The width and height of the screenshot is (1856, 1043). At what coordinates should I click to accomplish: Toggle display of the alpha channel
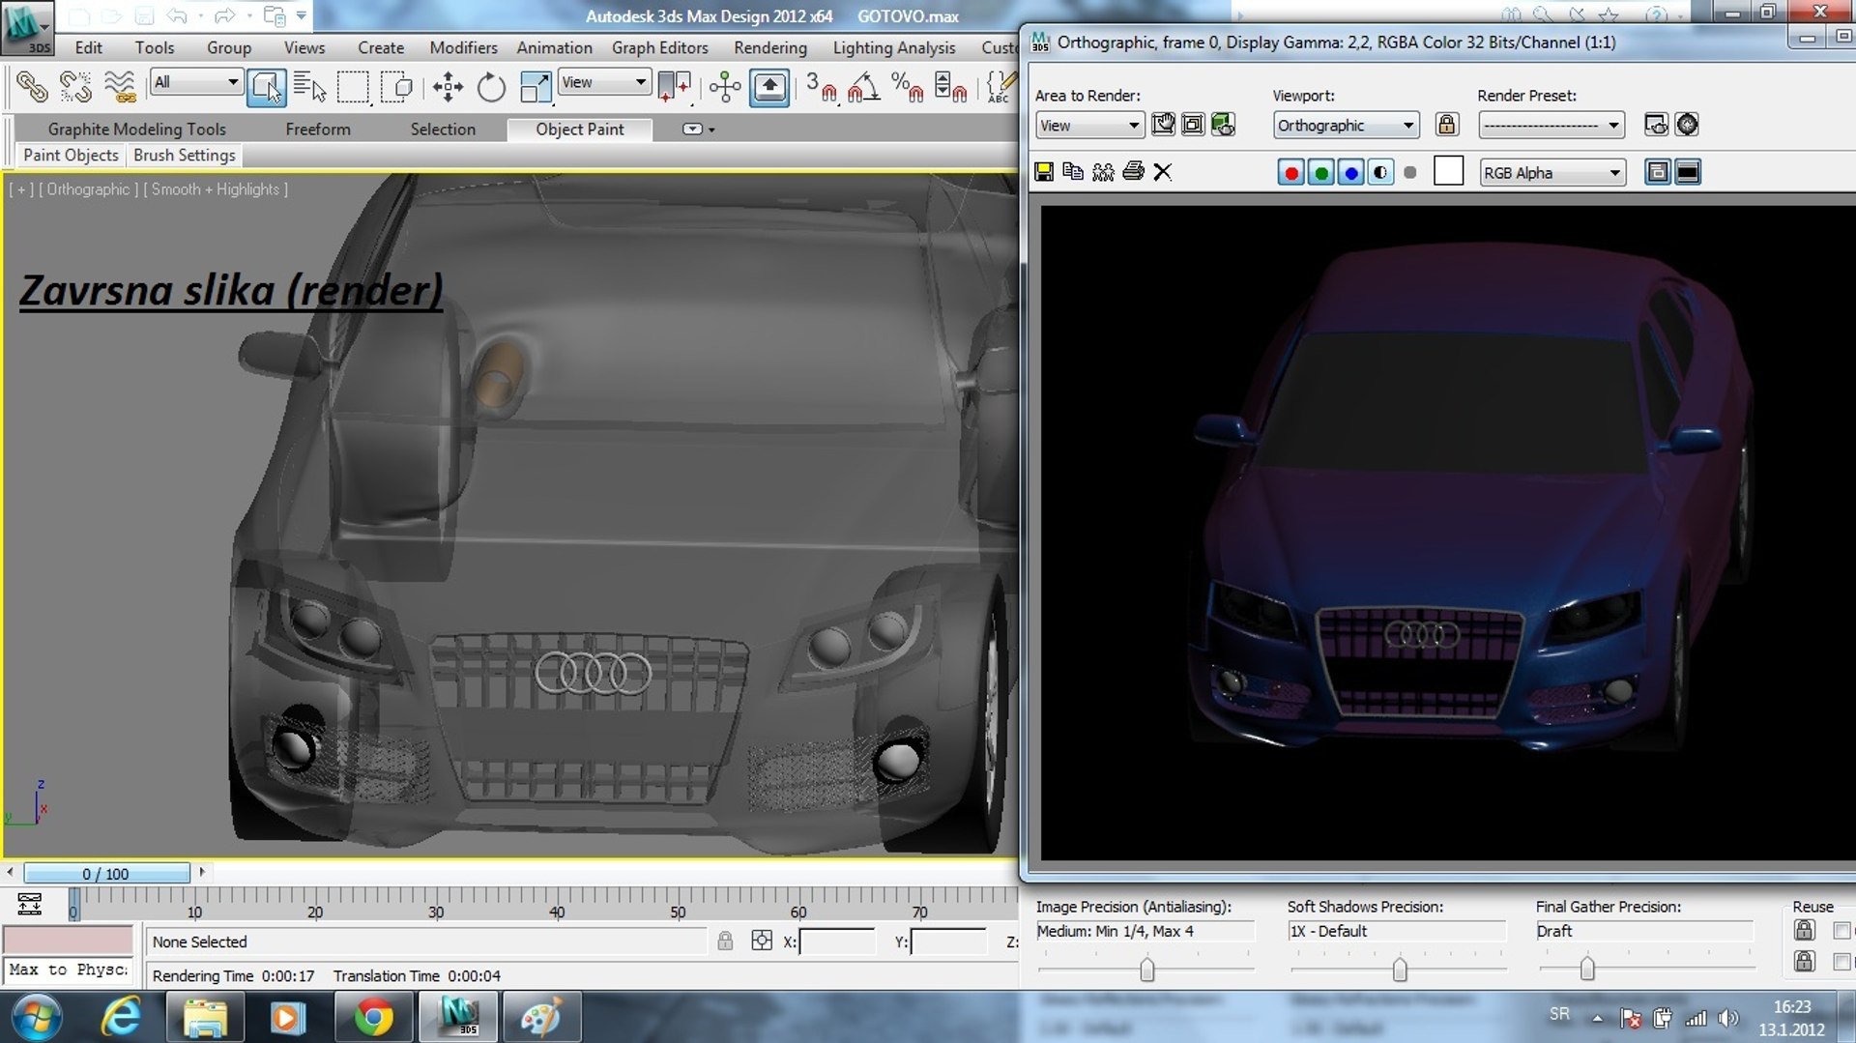[x=1380, y=173]
